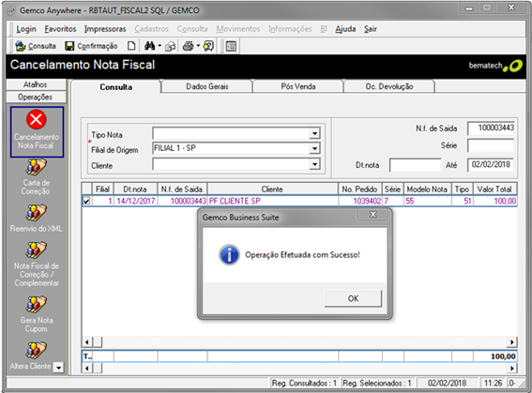
Task: Click the 14/12/2017 date cell
Action: coord(135,201)
